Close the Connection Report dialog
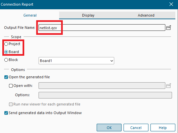Viewport: 178px width, 133px height. tap(171, 4)
